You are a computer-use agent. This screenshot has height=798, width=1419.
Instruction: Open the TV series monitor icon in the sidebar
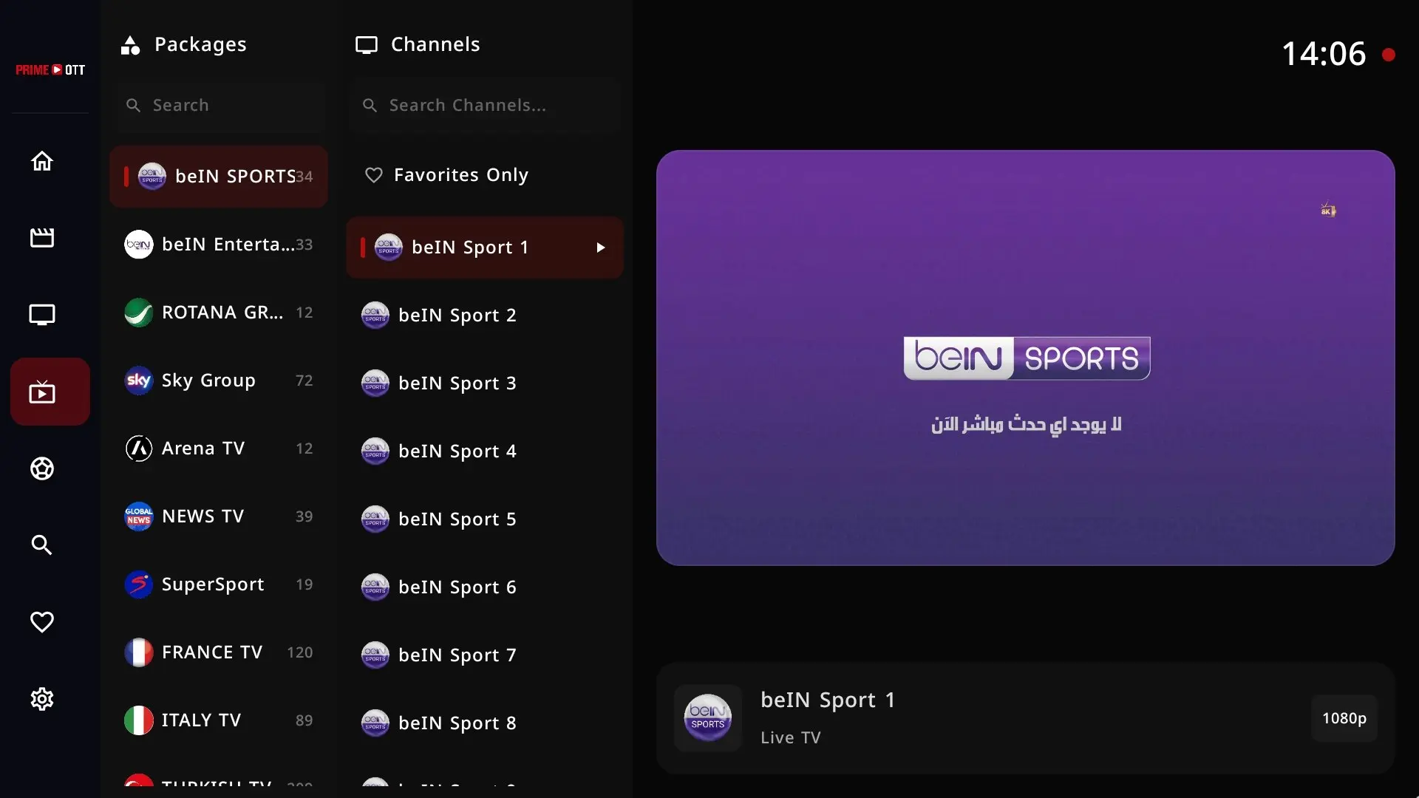[x=42, y=315]
